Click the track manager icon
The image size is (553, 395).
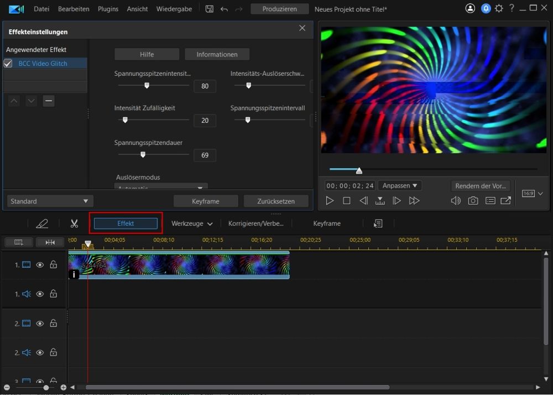(x=19, y=242)
